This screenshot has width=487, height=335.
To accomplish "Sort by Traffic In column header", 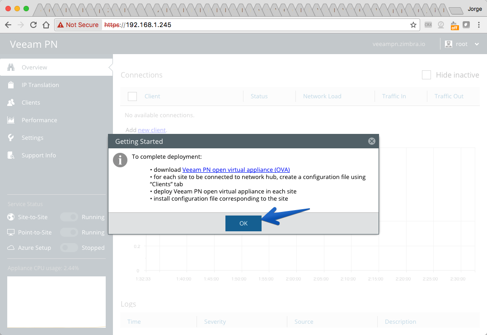I will pyautogui.click(x=394, y=96).
